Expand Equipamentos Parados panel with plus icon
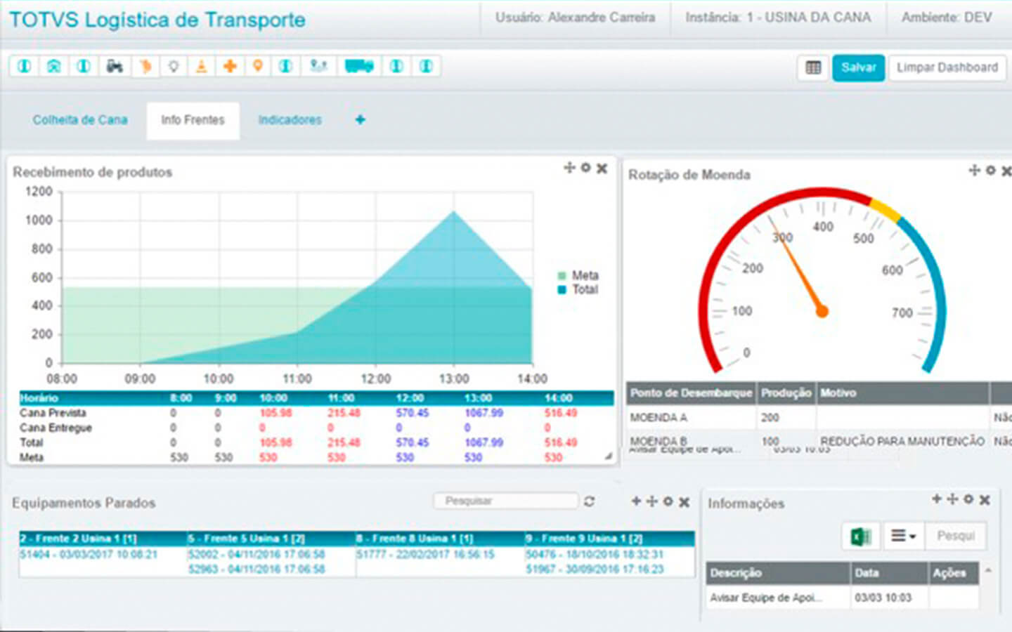This screenshot has width=1012, height=632. click(x=636, y=501)
